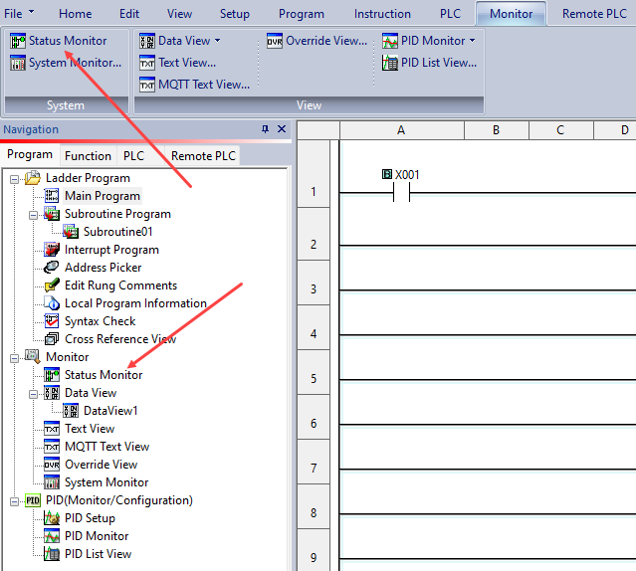636x571 pixels.
Task: Collapse the Monitor tree node
Action: click(x=14, y=358)
